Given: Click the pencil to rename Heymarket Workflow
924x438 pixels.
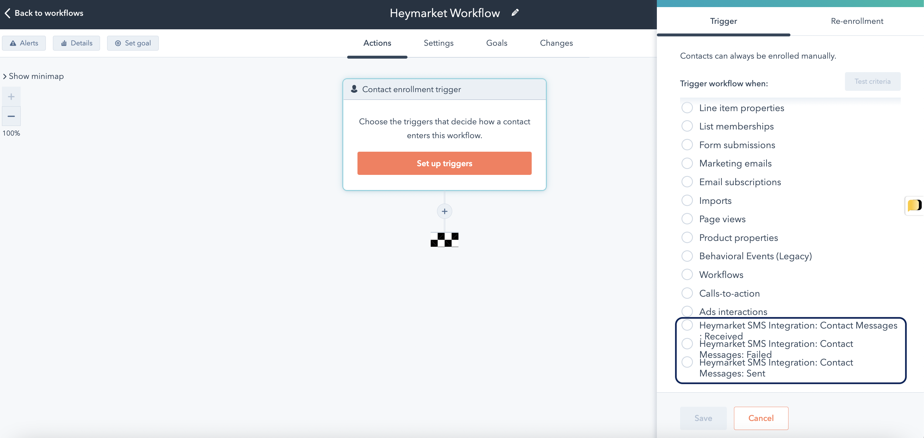Looking at the screenshot, I should coord(515,13).
